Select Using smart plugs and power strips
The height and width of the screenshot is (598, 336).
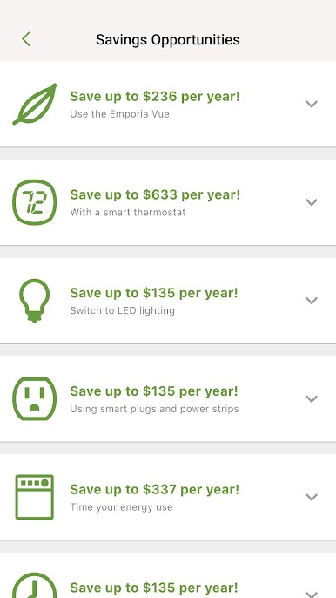[154, 409]
